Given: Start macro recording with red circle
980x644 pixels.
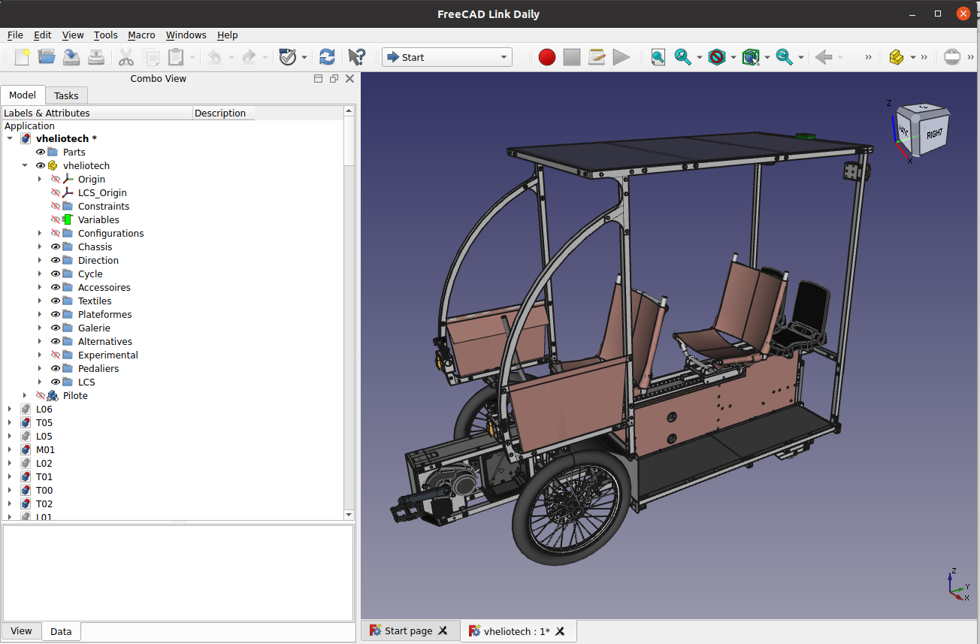Looking at the screenshot, I should (x=547, y=57).
